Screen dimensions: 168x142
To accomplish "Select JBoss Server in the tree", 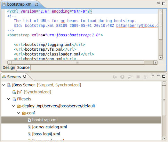I will 23,85.
